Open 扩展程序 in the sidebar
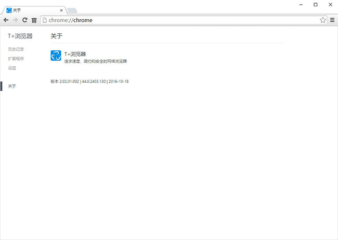338x240 pixels. pyautogui.click(x=16, y=59)
